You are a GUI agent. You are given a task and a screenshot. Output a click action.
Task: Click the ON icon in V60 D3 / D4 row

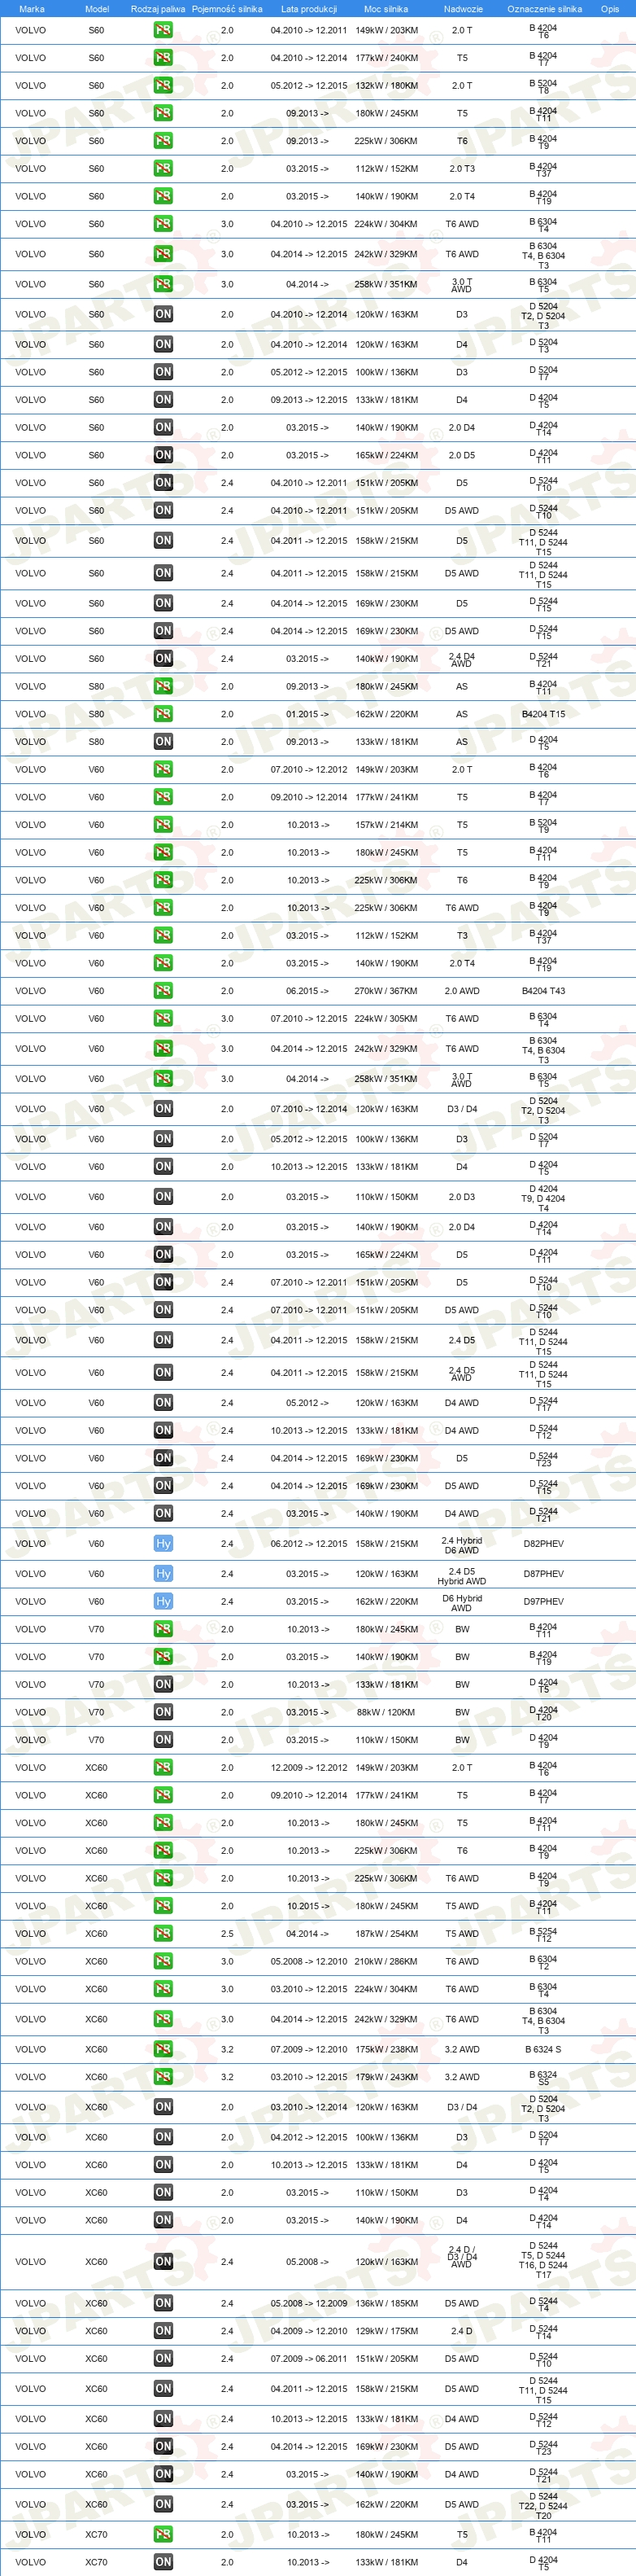tap(163, 1109)
